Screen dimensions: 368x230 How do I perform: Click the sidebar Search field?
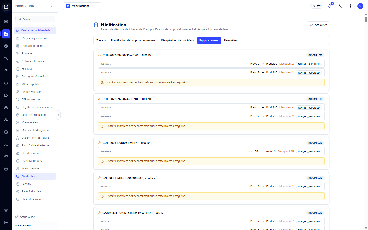click(x=35, y=19)
